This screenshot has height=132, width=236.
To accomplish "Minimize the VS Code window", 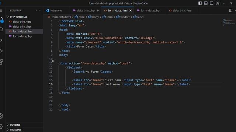I will [x=224, y=3].
